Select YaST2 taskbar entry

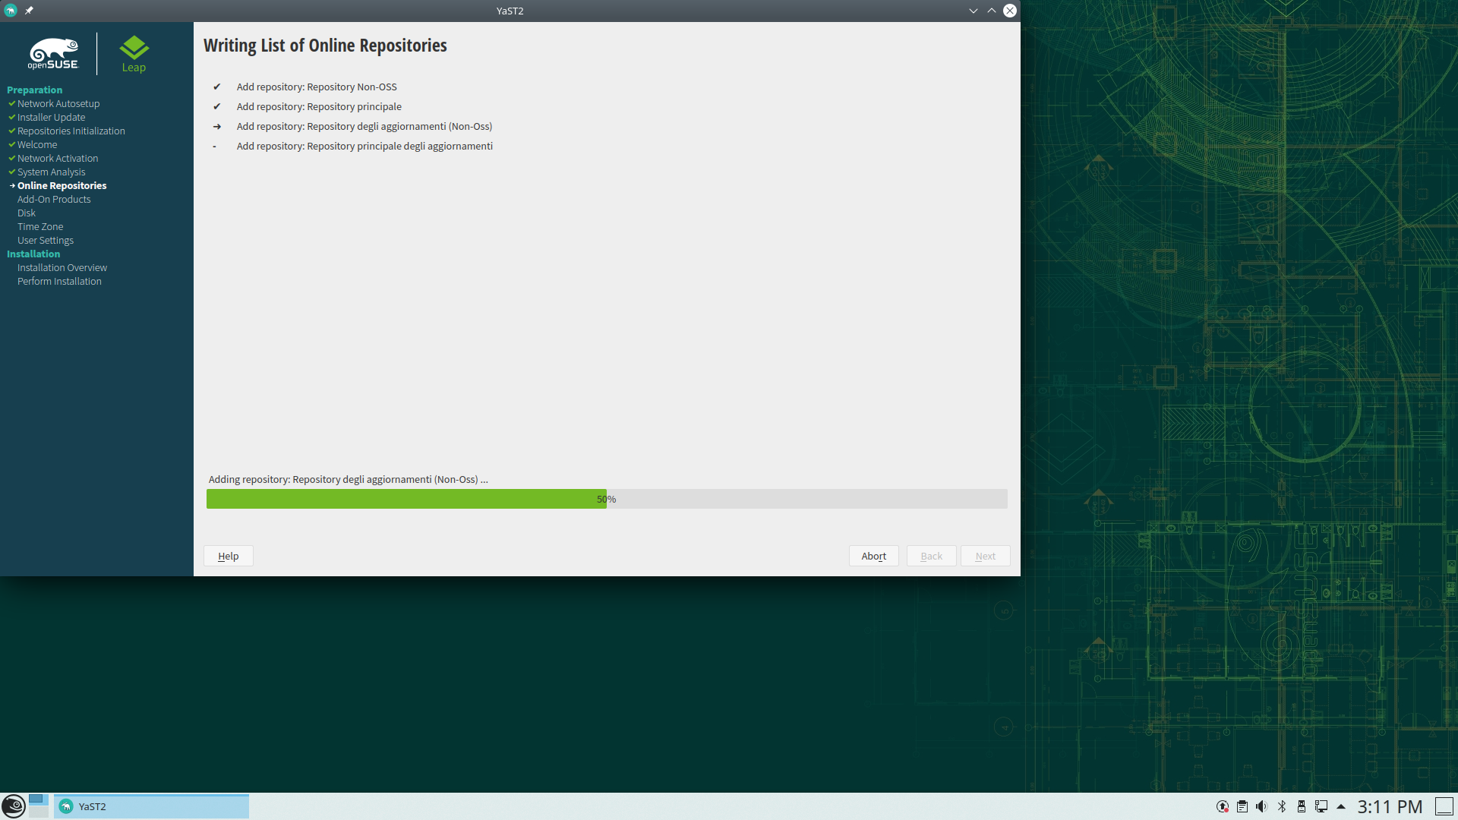(x=151, y=806)
